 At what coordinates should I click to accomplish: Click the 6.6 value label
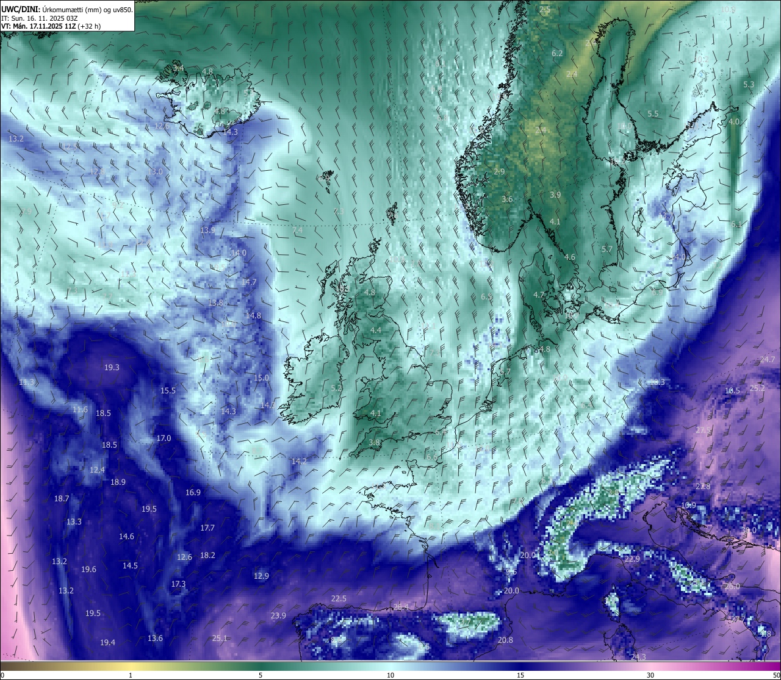(432, 457)
